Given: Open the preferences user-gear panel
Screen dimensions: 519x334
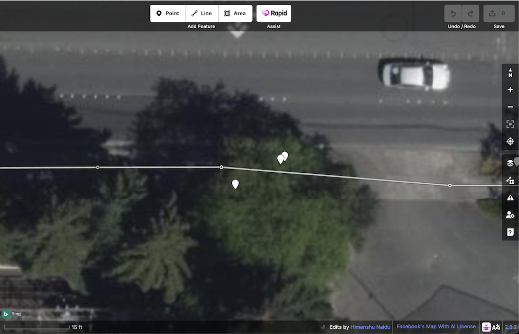Looking at the screenshot, I should click(510, 214).
